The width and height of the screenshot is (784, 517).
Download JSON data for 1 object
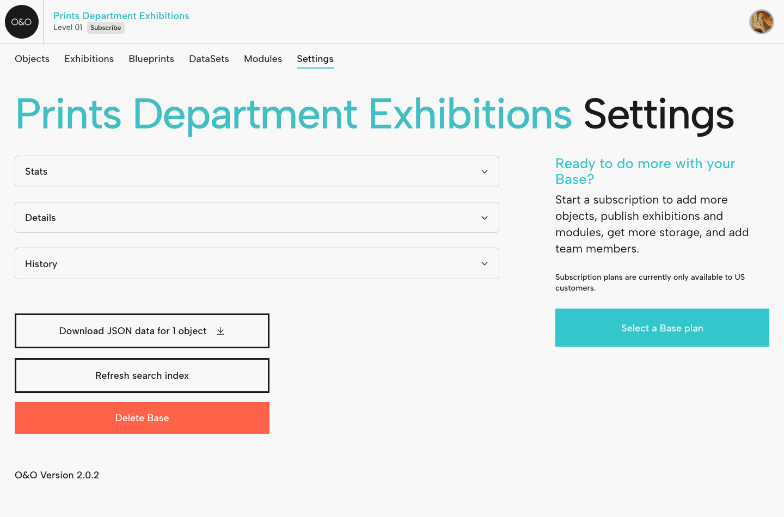tap(142, 330)
